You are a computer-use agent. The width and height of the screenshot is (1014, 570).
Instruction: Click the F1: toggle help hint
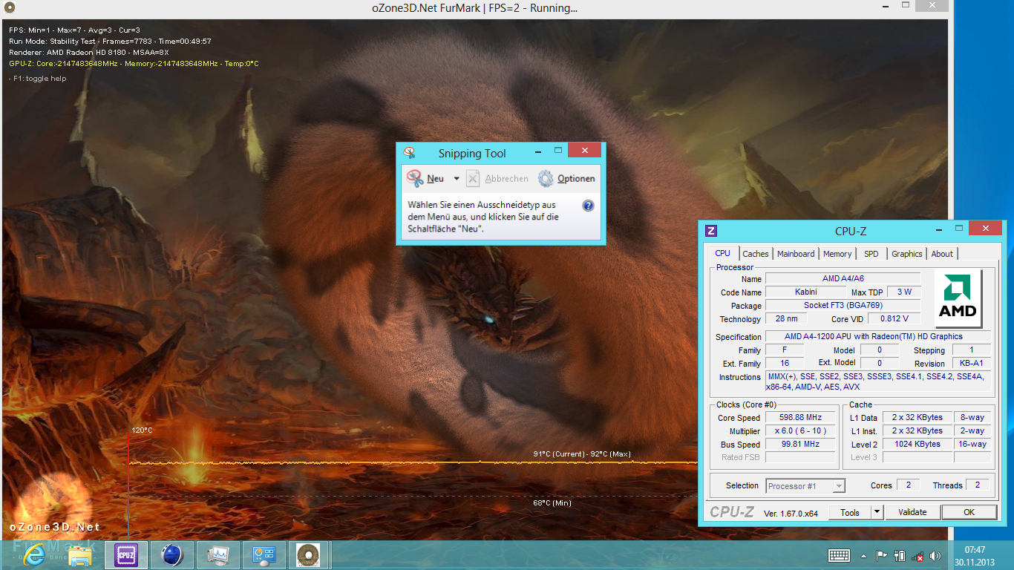point(38,79)
